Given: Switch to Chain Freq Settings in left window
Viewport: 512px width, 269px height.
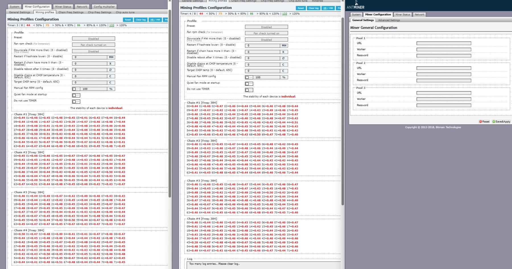Looking at the screenshot, I should coord(71,12).
